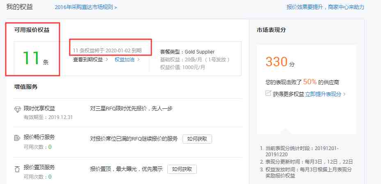This screenshot has height=184, width=381.
Task: Click the green 11 available quota number
Action: click(x=31, y=58)
